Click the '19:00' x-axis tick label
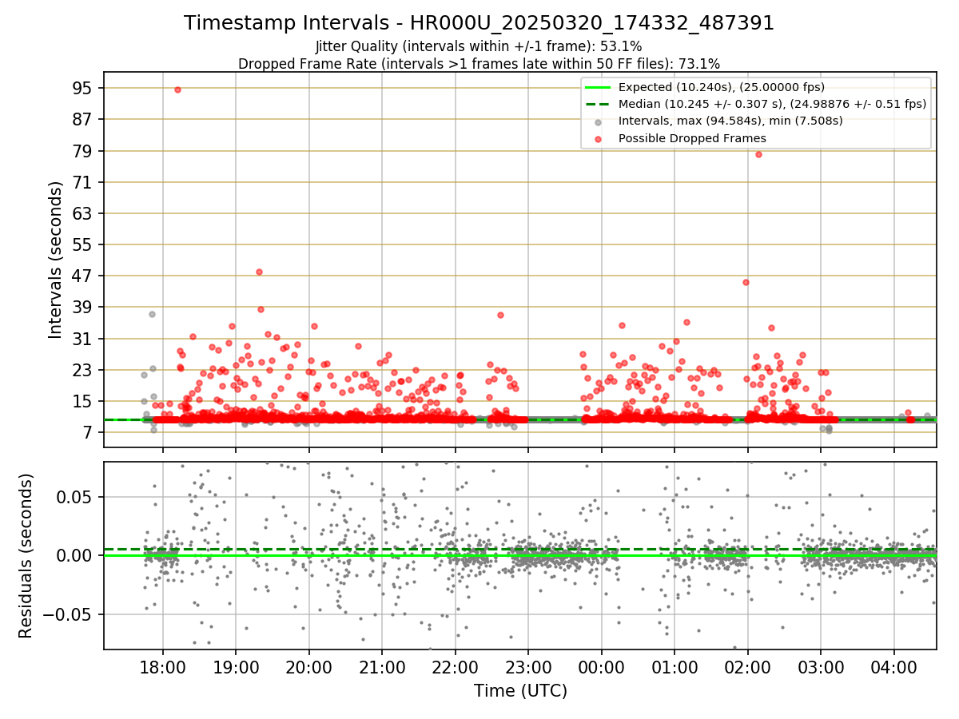 [x=236, y=667]
